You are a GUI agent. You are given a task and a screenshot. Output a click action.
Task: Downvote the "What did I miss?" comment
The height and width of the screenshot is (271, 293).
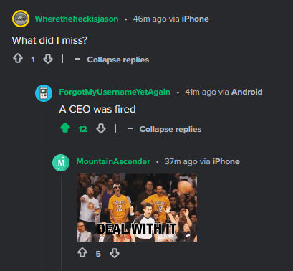48,59
